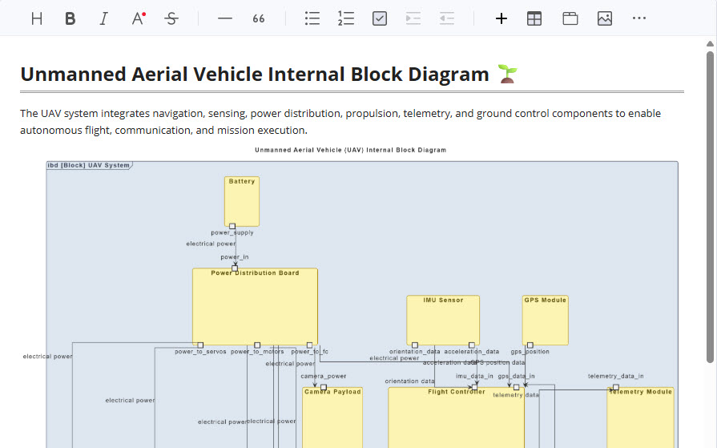Image resolution: width=717 pixels, height=448 pixels.
Task: Click the UAV description paragraph
Action: (x=340, y=122)
